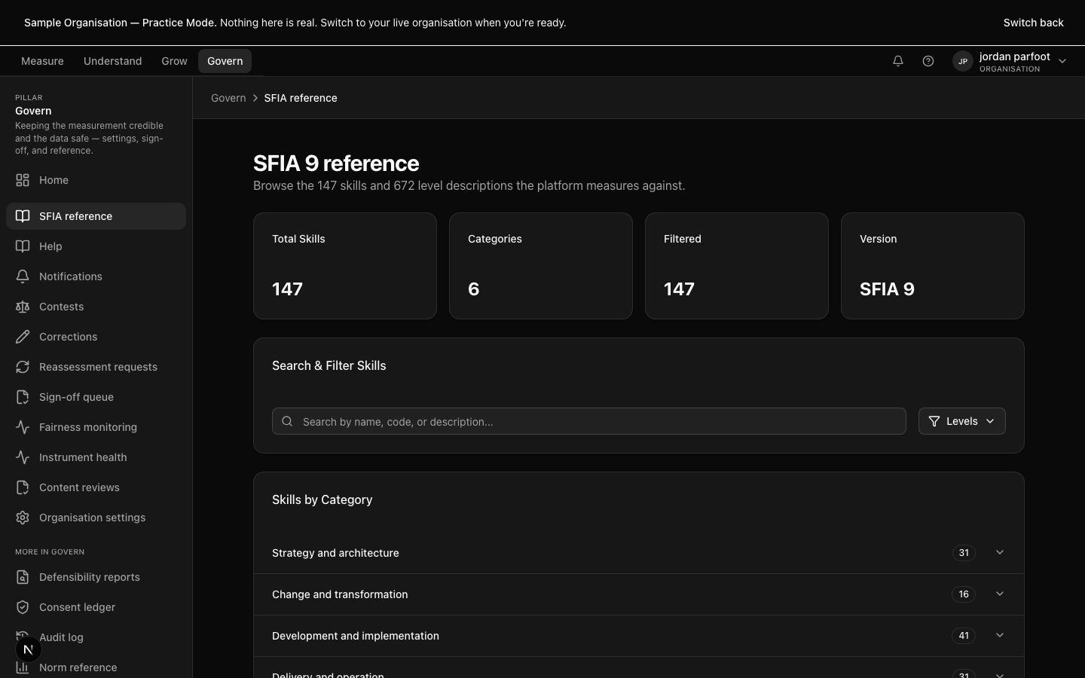Screen dimensions: 1085x678
Task: Click the SFIA reference book icon
Action: [23, 216]
